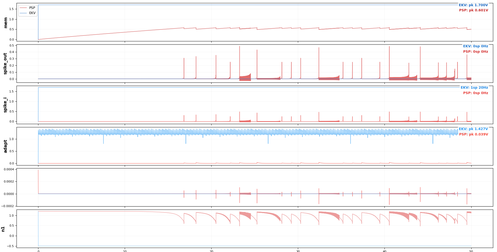The width and height of the screenshot is (497, 252).
Task: Click the 0.4 tick in spike_out panel
Action: pos(12,52)
